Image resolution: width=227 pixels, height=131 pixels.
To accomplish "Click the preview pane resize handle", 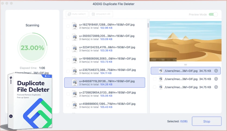I will 185,65.
